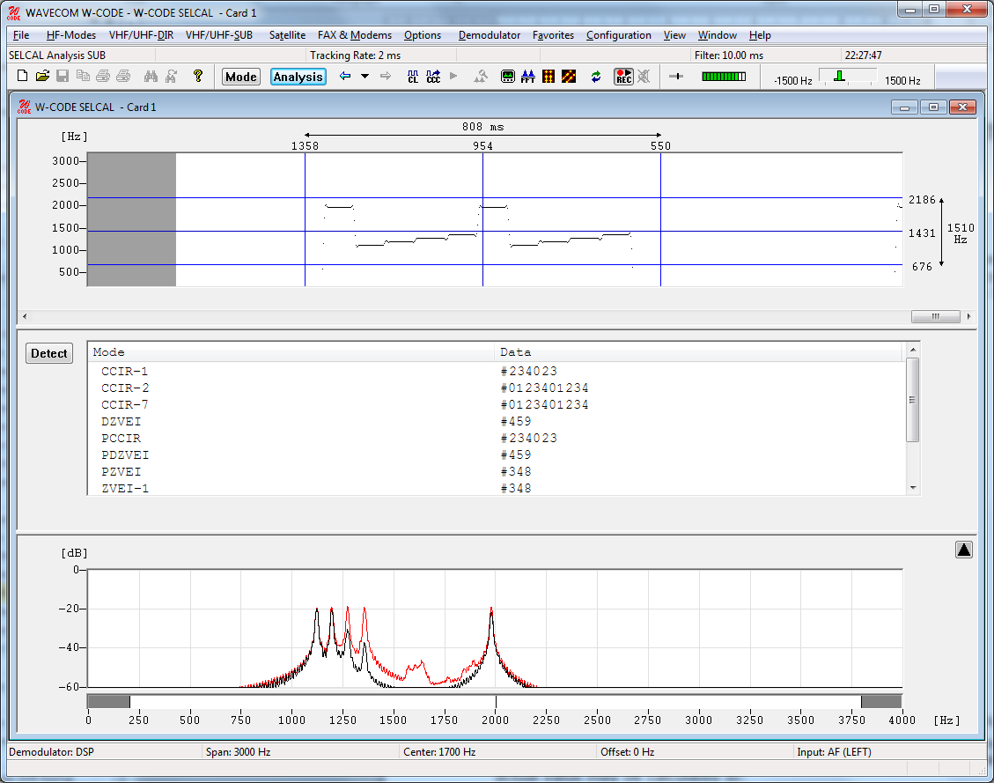Click the Mode column header
This screenshot has height=783, width=994.
coord(291,352)
